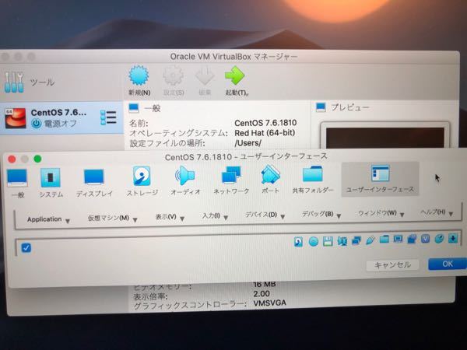Viewport: 467px width, 350px height.
Task: Confirm settings with the OK button
Action: coord(448,264)
